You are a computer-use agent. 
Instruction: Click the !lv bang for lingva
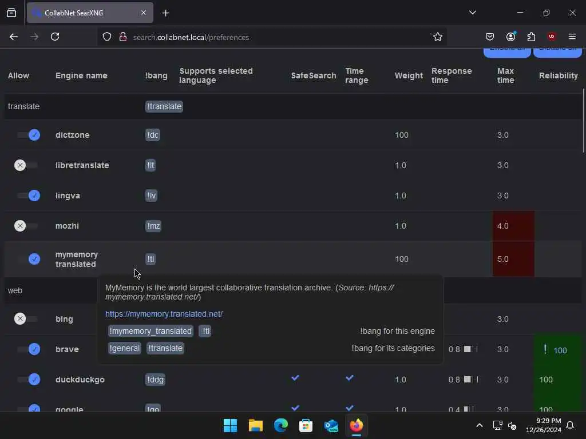[151, 195]
